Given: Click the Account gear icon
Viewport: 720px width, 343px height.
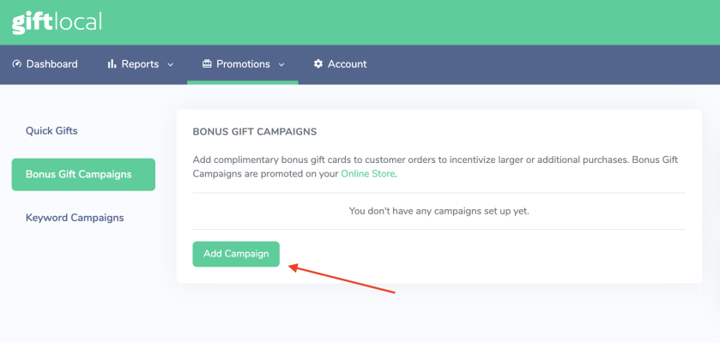Looking at the screenshot, I should click(x=318, y=64).
